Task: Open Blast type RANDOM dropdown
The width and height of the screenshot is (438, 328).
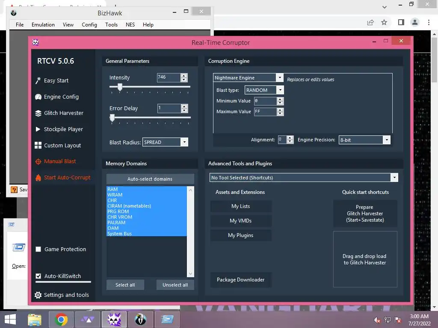Action: coord(280,90)
